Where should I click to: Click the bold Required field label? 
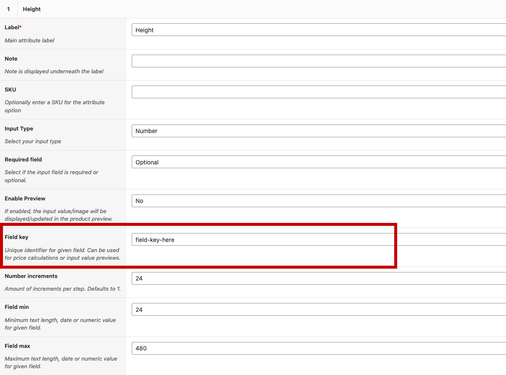pyautogui.click(x=23, y=159)
